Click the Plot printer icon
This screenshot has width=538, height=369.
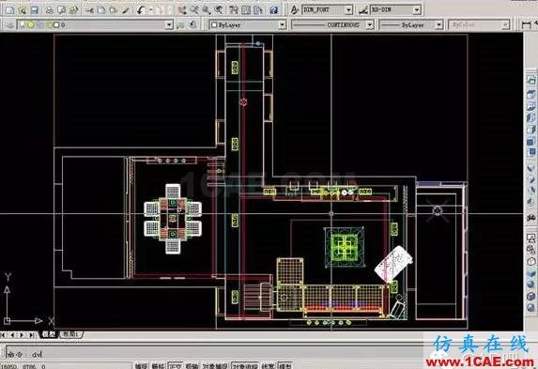(50, 10)
